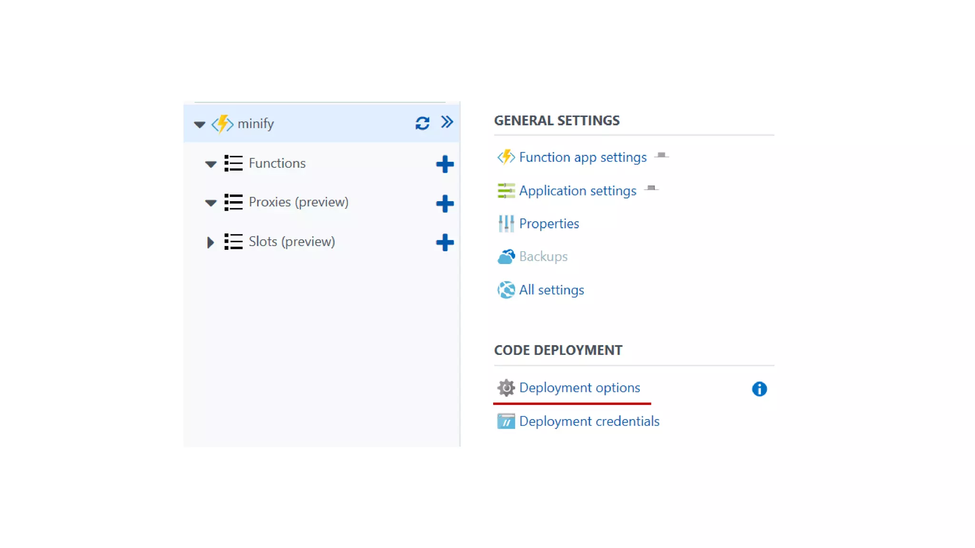Open the All settings link
The width and height of the screenshot is (975, 548).
(x=551, y=290)
